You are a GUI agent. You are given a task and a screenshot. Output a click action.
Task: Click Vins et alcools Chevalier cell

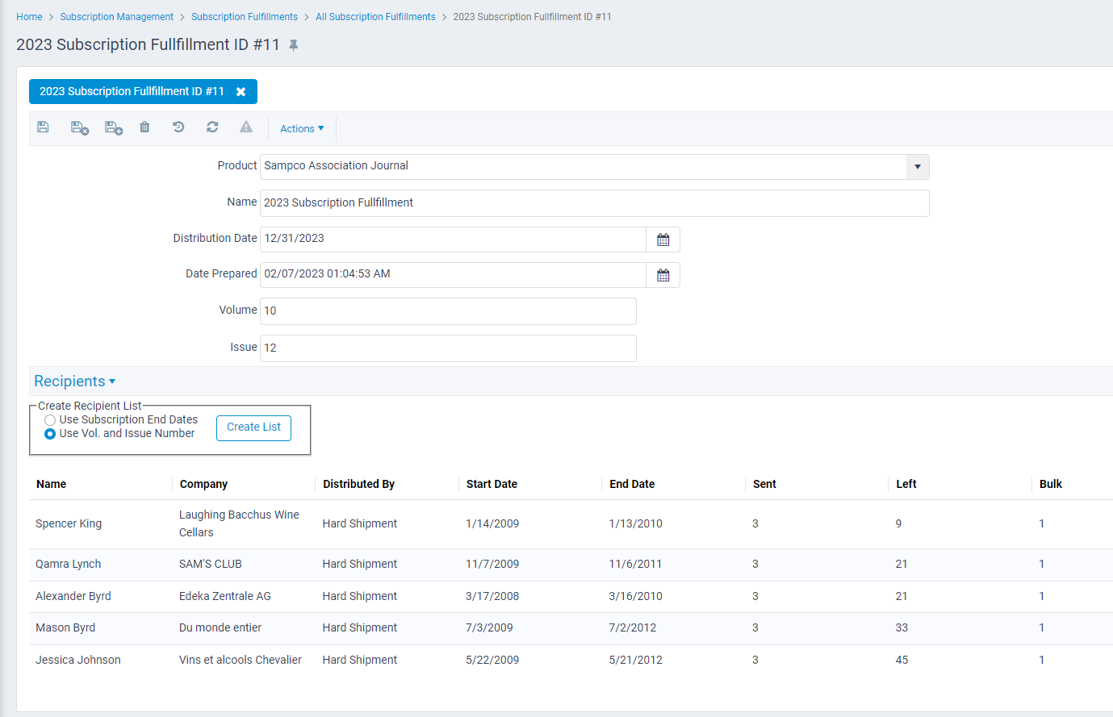click(x=241, y=661)
